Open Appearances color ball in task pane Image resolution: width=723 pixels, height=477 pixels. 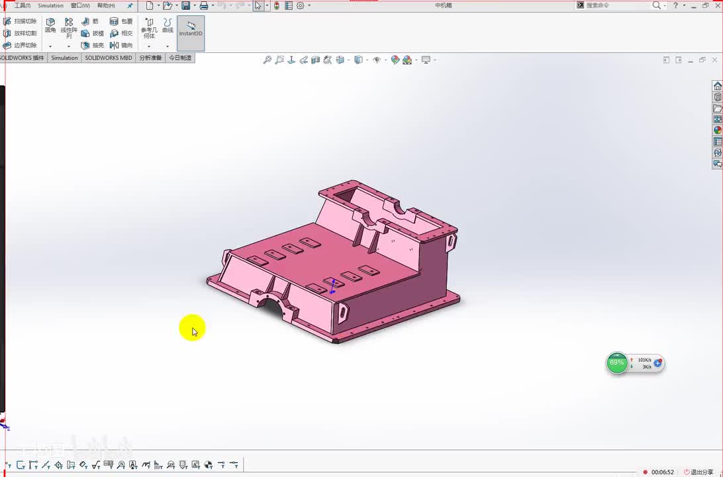pyautogui.click(x=718, y=130)
